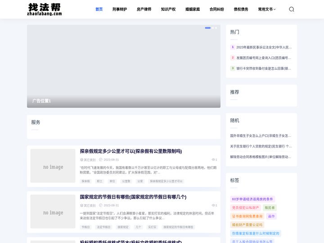Screen dimensions: 324x243
Task: Open hot article 银行卡突然收到备付金
Action: click(263, 68)
